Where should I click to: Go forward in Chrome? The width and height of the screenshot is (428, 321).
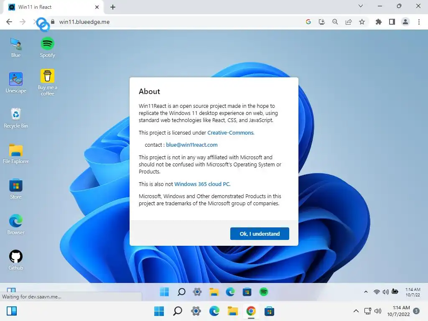pyautogui.click(x=23, y=22)
